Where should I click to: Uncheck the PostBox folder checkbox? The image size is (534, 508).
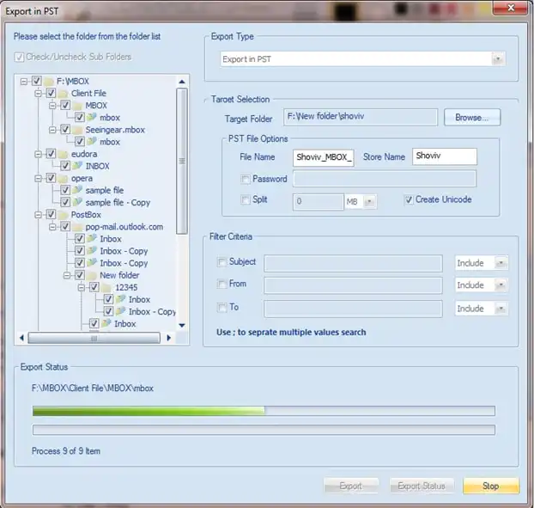51,214
